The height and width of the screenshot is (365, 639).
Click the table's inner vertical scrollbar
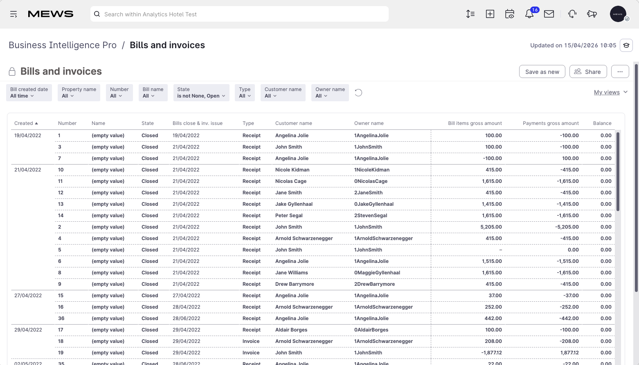coord(618,171)
